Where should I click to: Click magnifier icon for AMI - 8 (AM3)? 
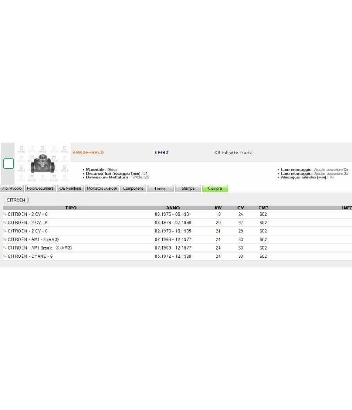coord(5,239)
